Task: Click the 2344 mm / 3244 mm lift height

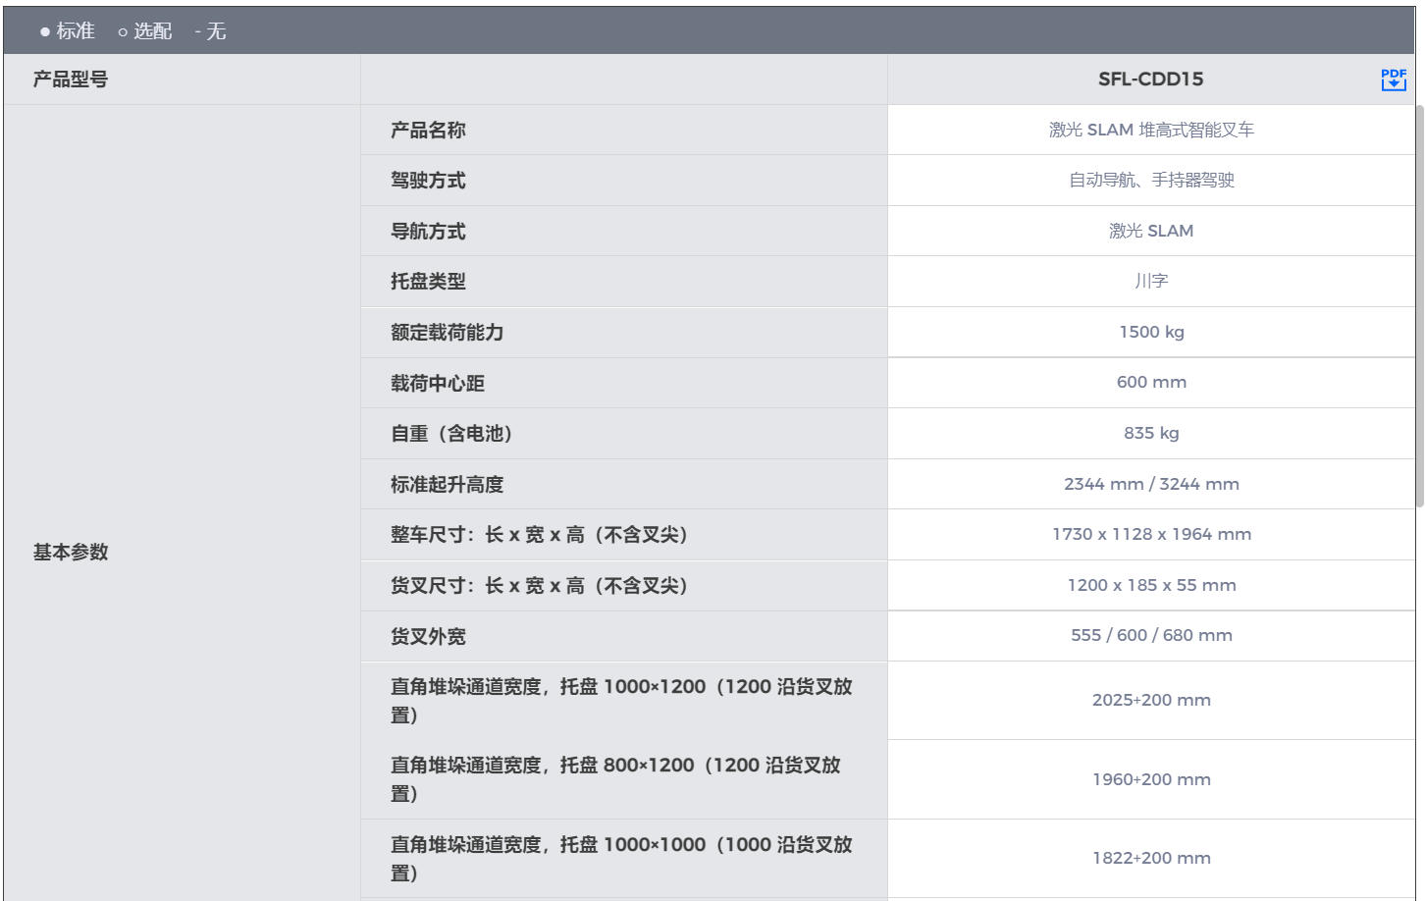Action: click(1150, 484)
